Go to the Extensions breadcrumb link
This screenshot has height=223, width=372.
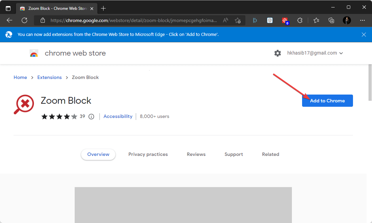tap(49, 78)
